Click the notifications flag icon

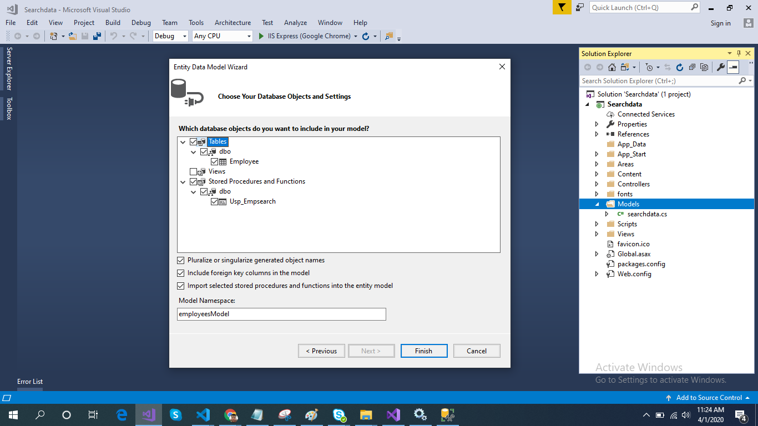pos(562,7)
